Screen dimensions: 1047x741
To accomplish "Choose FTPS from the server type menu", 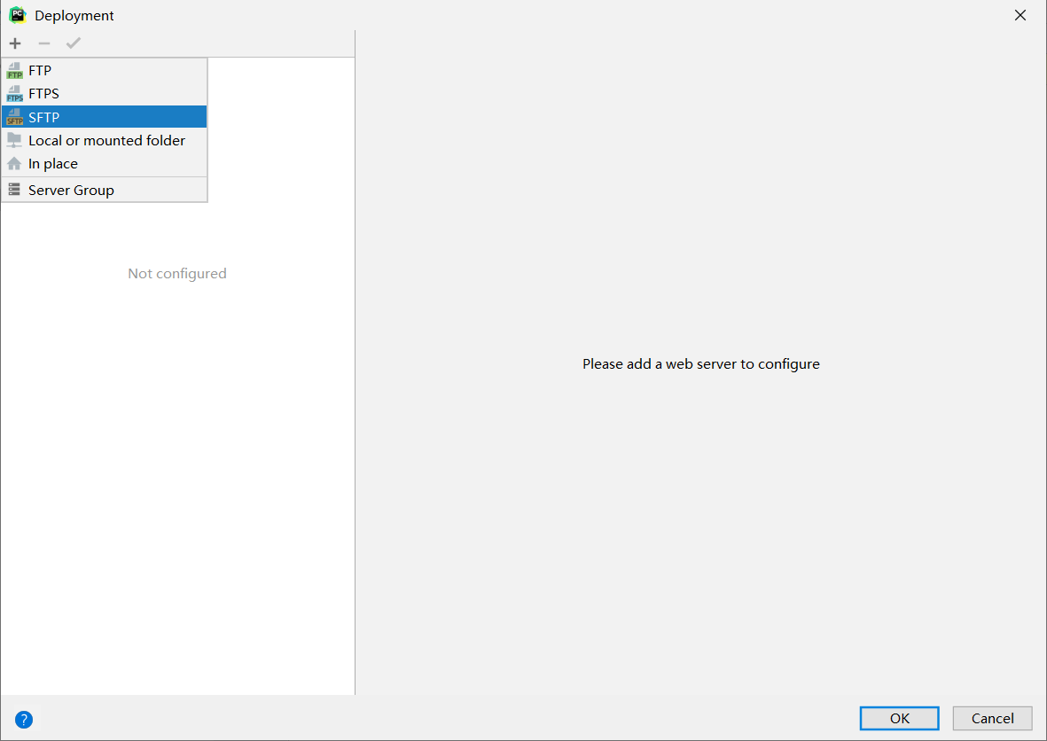I will (x=104, y=93).
